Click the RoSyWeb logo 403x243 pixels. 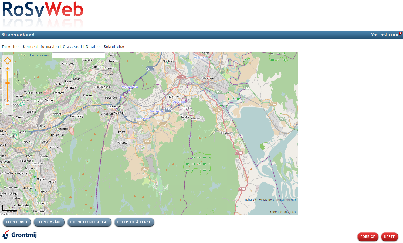pyautogui.click(x=43, y=15)
